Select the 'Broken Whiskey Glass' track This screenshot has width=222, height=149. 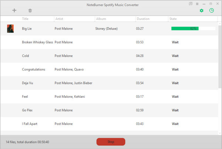click(37, 42)
